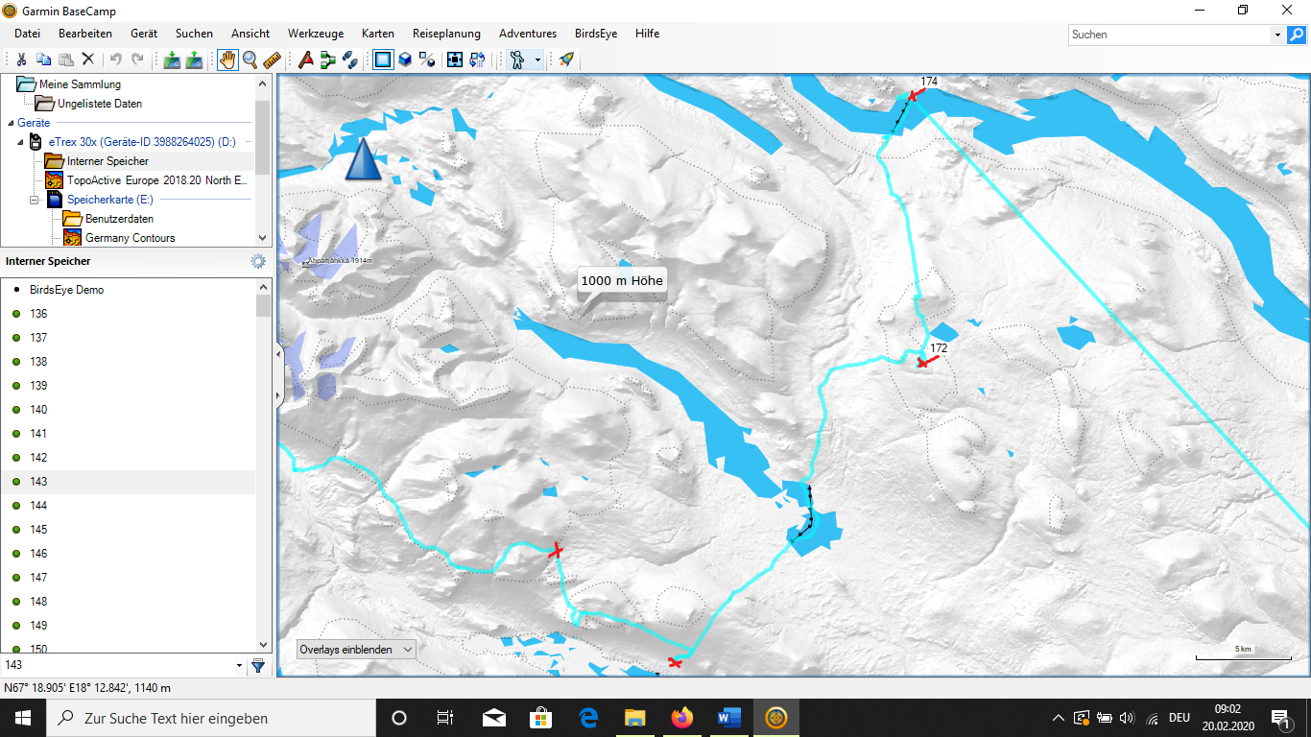Click the Send to Device icon
This screenshot has height=737, width=1311.
point(172,59)
